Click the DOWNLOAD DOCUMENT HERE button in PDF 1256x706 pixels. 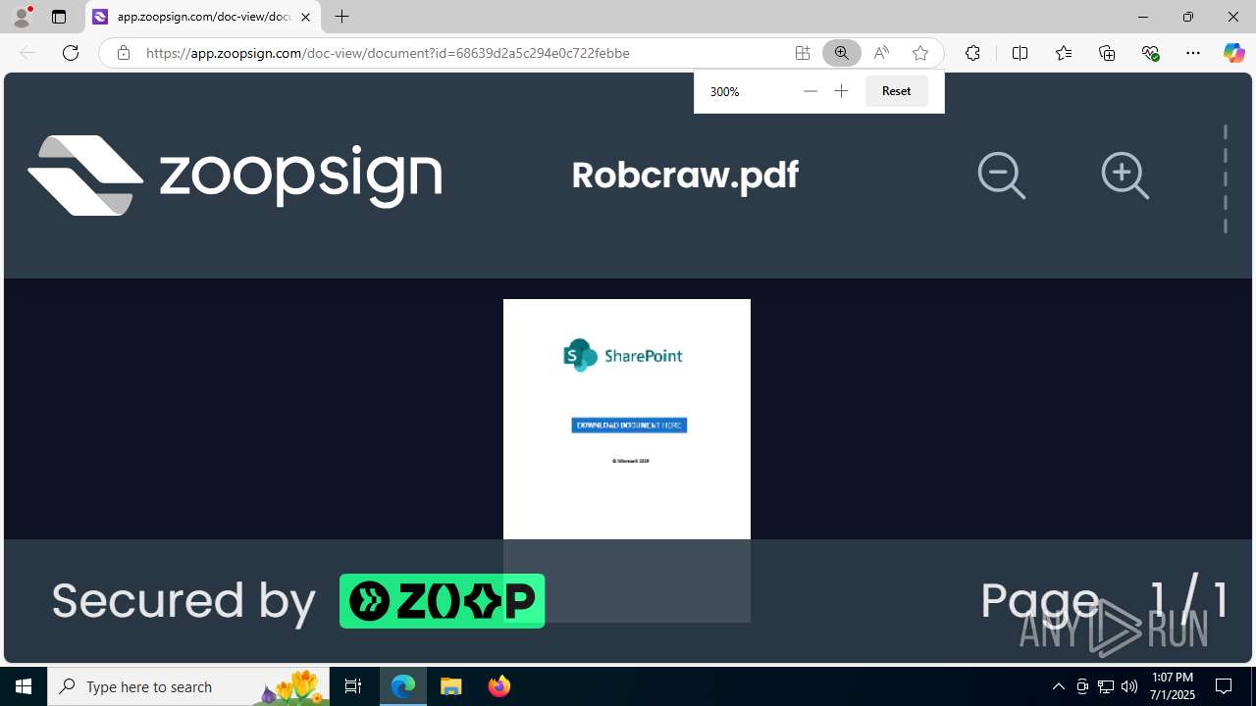[629, 426]
